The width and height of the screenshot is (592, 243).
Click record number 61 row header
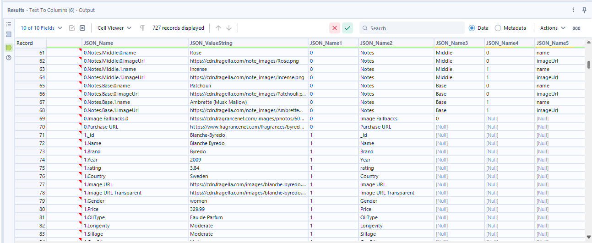[x=31, y=53]
